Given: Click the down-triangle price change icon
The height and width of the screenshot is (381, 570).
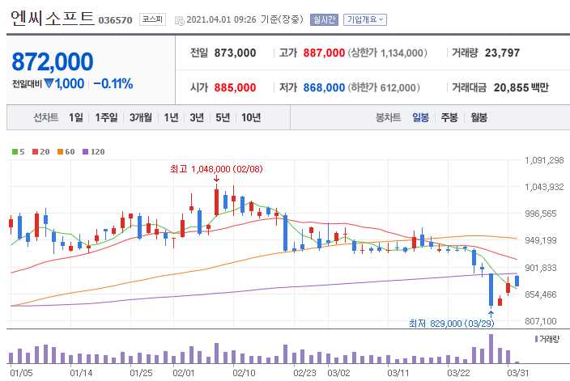Looking at the screenshot, I should (49, 84).
